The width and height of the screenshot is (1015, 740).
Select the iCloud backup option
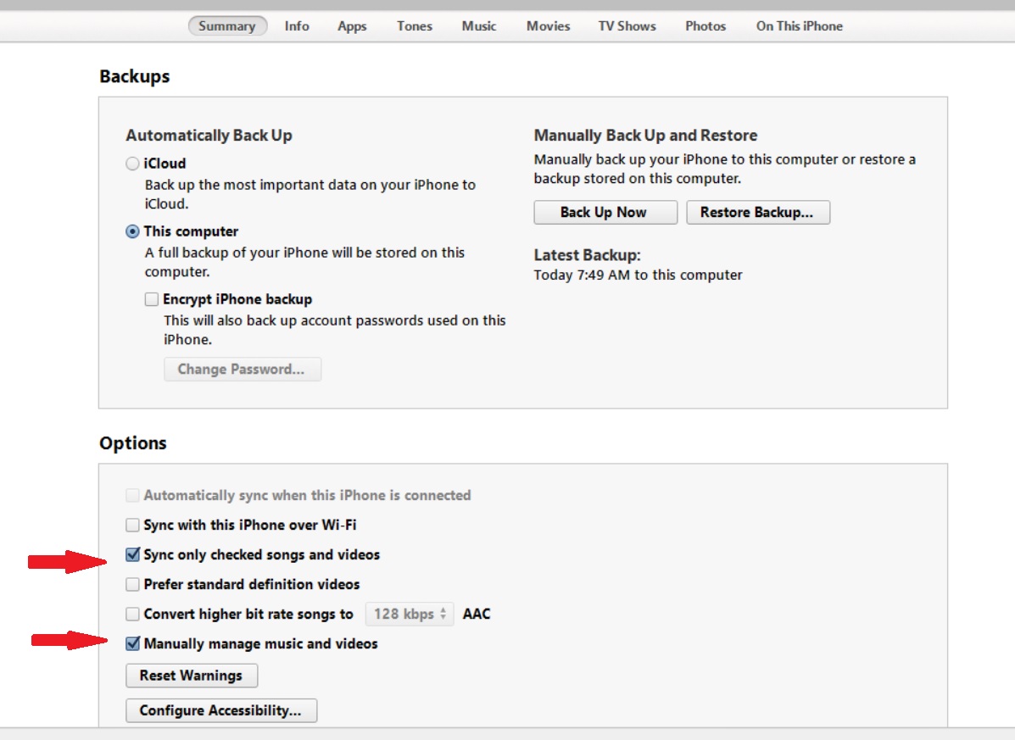tap(132, 163)
